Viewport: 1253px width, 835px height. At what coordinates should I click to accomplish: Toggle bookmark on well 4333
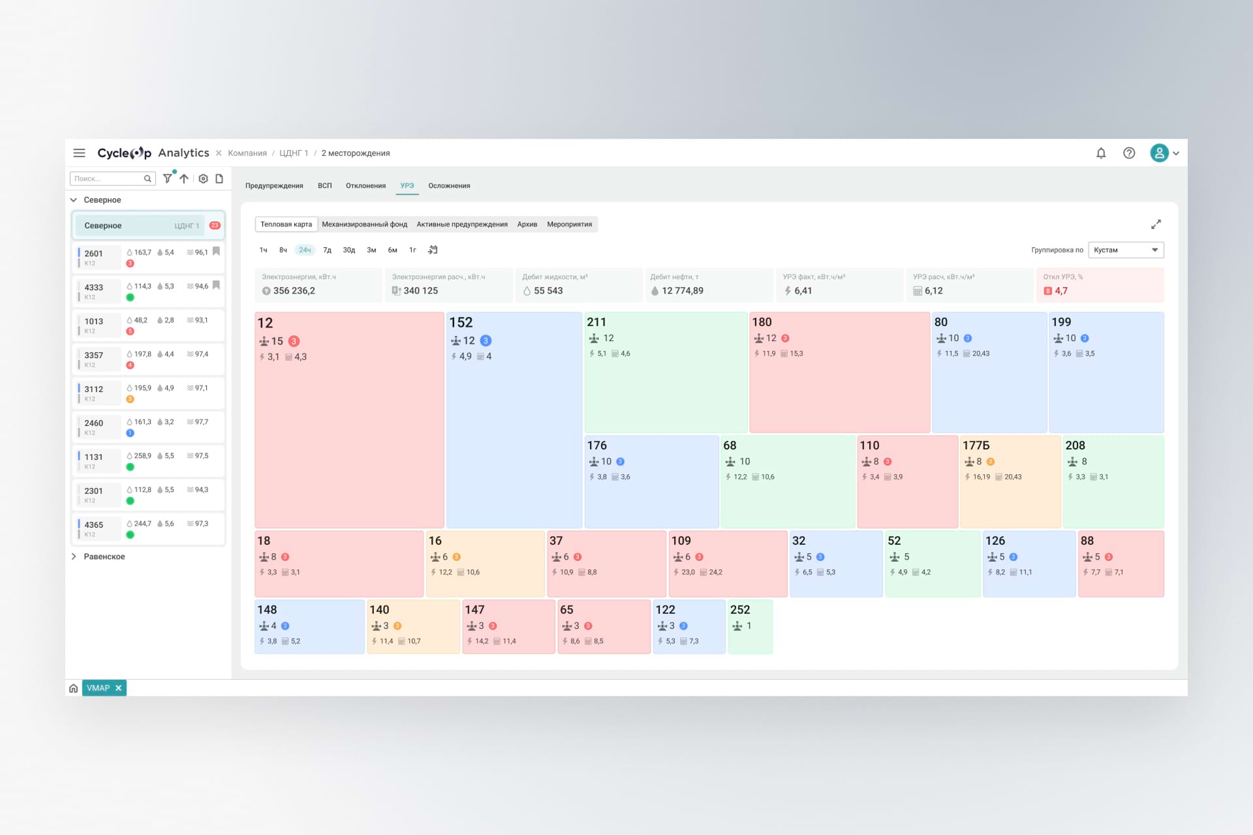(x=217, y=285)
